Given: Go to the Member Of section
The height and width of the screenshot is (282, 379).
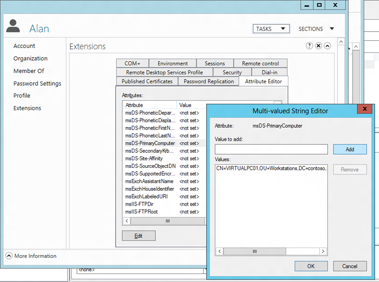Looking at the screenshot, I should 28,71.
